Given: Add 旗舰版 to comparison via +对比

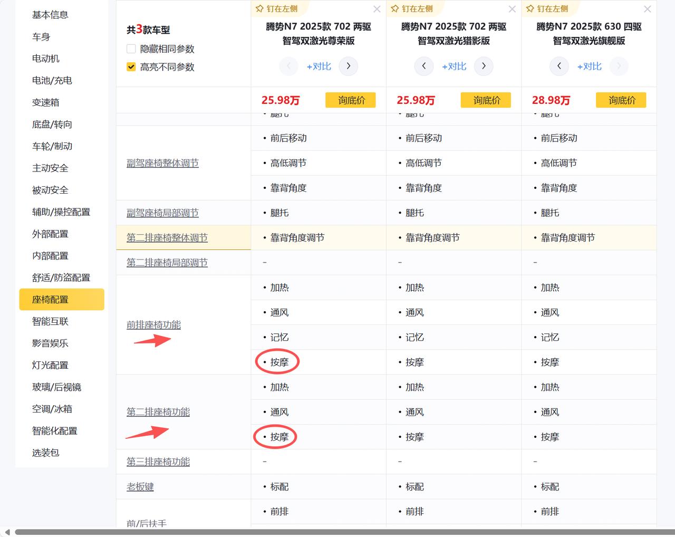Looking at the screenshot, I should point(589,66).
